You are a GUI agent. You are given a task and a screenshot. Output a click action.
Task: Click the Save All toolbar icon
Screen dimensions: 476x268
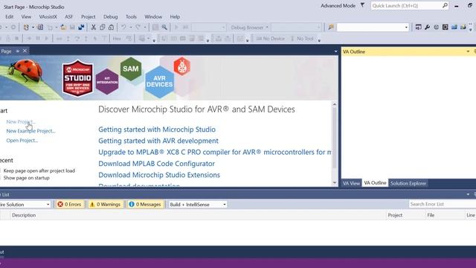[x=81, y=28]
